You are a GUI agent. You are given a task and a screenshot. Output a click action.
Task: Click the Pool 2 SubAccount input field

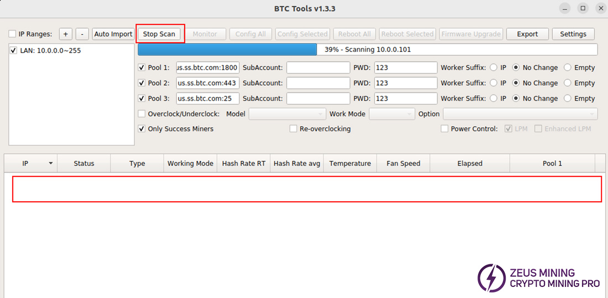click(x=318, y=83)
